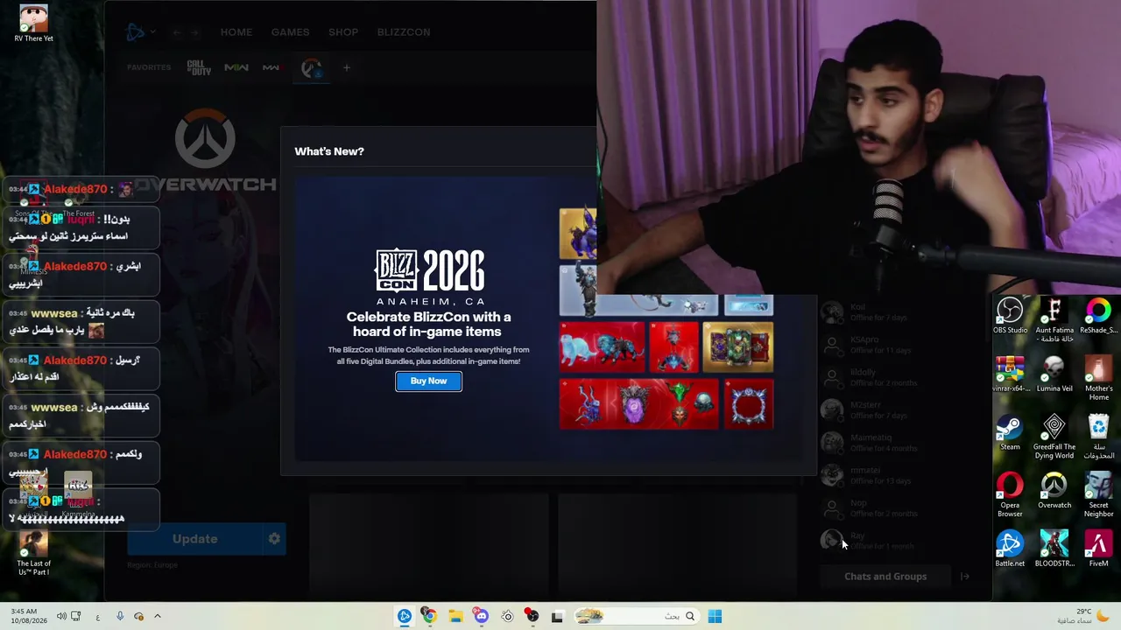1121x630 pixels.
Task: Click the Buy Now button
Action: tap(428, 381)
